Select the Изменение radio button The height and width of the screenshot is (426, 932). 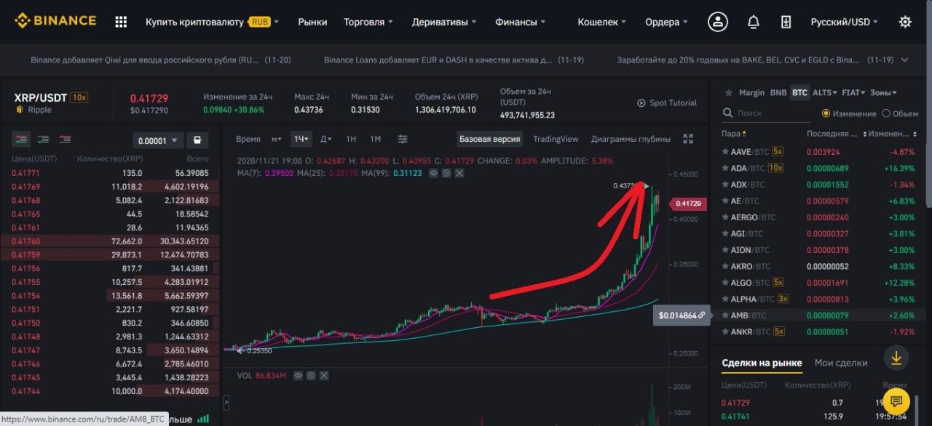[826, 113]
